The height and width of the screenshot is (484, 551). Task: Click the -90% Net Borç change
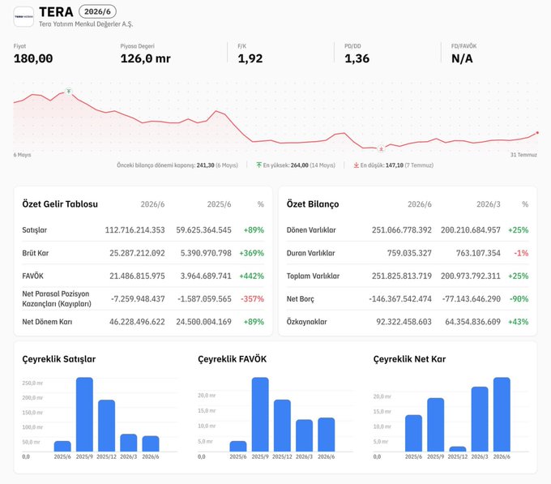pos(519,299)
